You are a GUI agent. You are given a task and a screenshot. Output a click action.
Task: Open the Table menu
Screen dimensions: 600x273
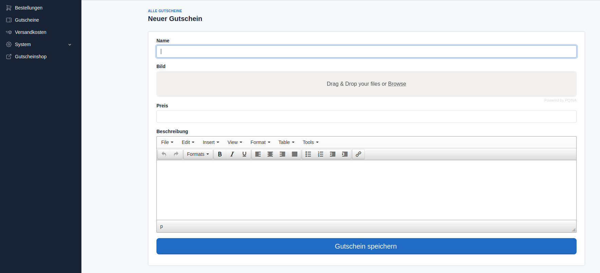click(x=286, y=142)
